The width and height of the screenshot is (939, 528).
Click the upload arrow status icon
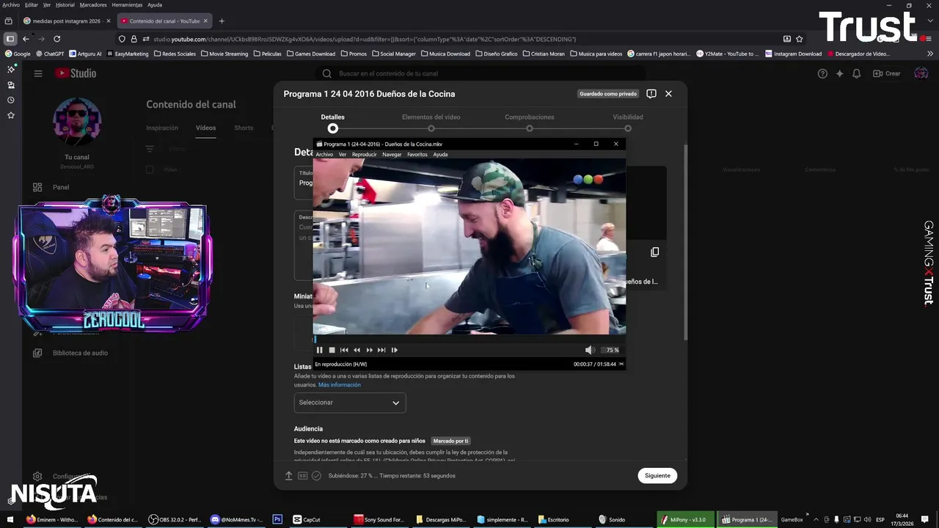[288, 475]
